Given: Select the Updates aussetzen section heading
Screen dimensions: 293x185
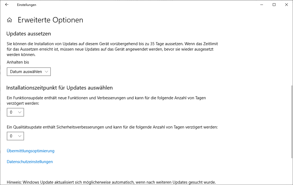Looking at the screenshot, I should [x=29, y=34].
